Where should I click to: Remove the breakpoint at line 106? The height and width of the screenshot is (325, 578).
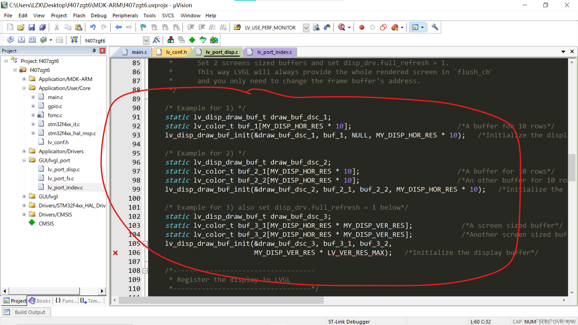click(x=115, y=253)
